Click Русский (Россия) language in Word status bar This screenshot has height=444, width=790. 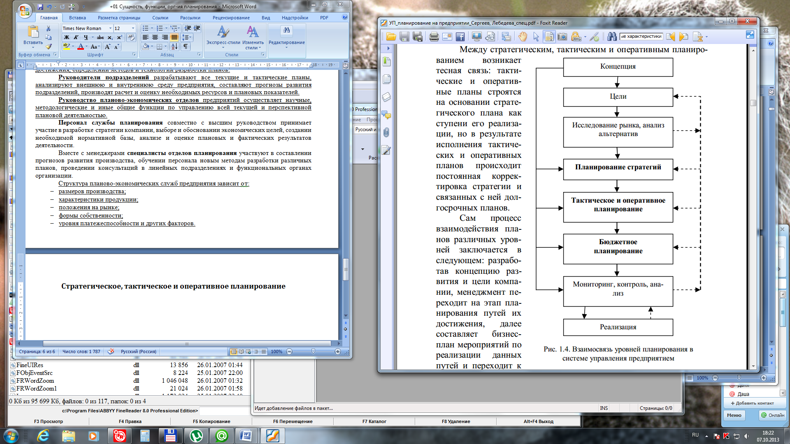click(139, 351)
